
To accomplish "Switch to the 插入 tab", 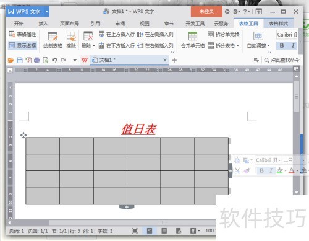I will click(43, 24).
